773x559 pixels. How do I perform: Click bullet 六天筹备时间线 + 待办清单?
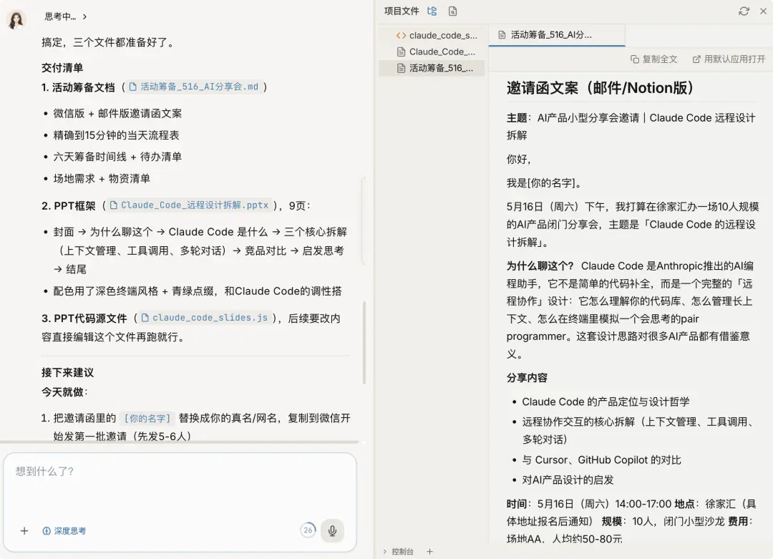pos(117,157)
